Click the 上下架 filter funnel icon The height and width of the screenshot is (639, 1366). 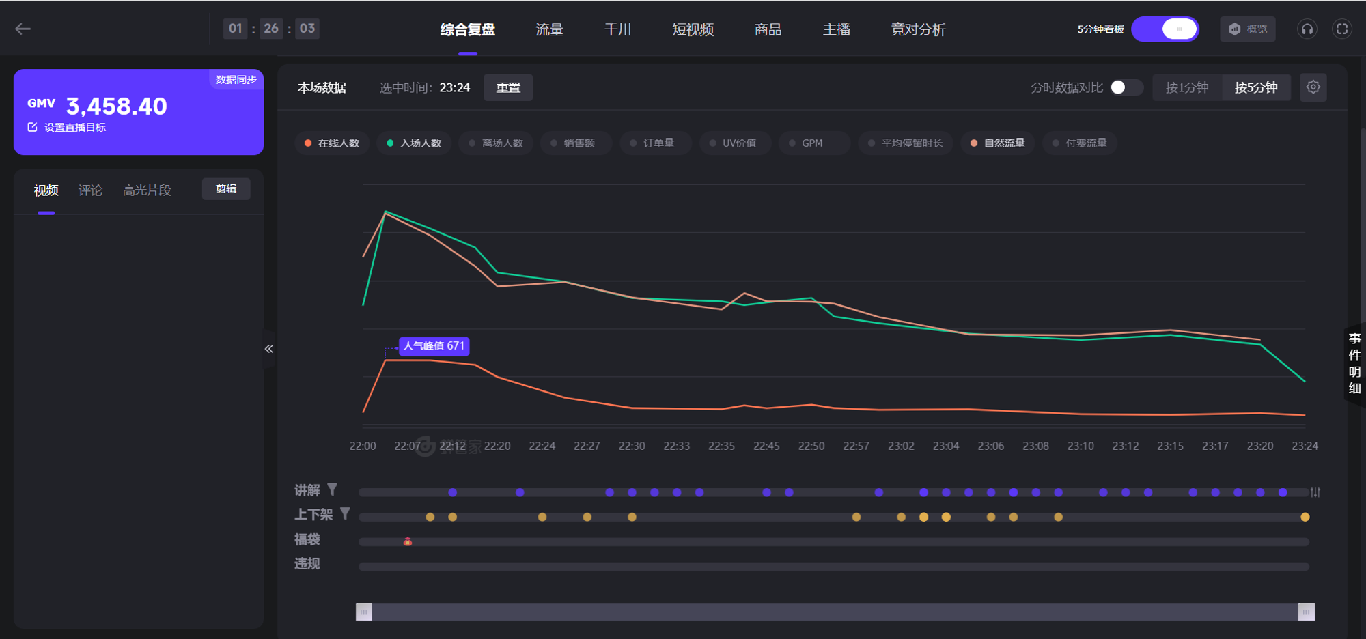point(345,513)
